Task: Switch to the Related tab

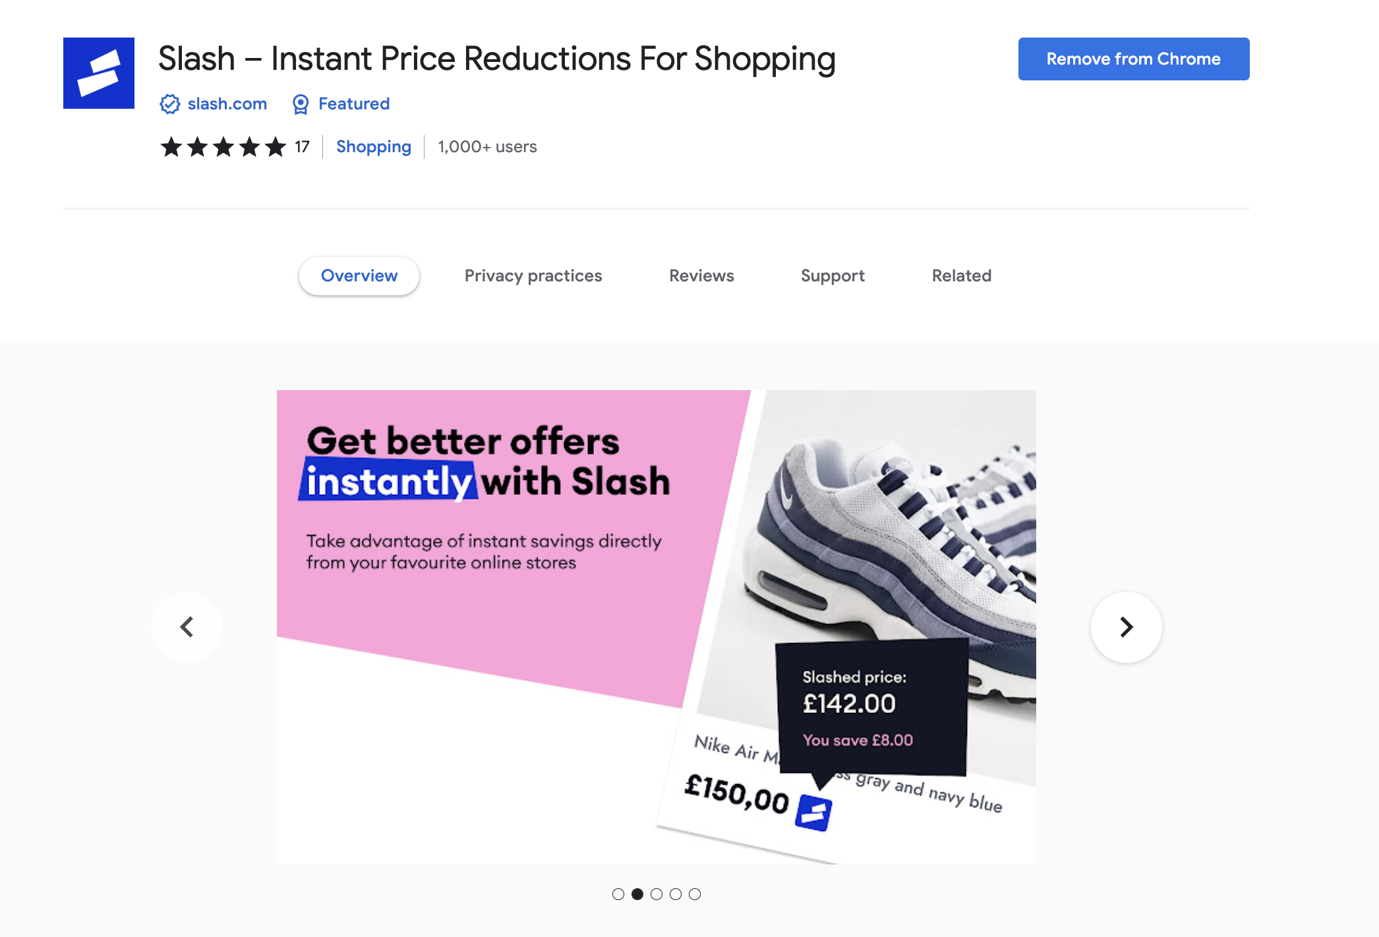Action: (x=962, y=276)
